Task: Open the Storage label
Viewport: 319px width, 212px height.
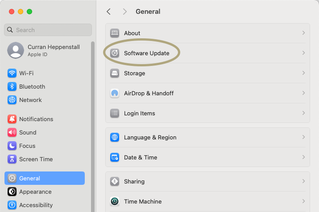Action: point(134,73)
